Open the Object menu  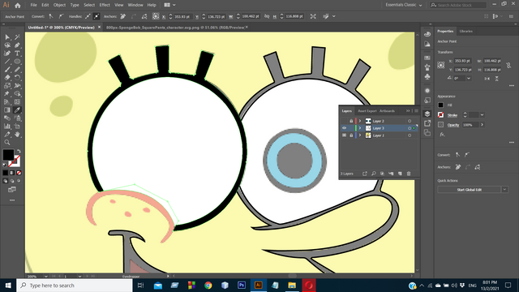pos(59,5)
